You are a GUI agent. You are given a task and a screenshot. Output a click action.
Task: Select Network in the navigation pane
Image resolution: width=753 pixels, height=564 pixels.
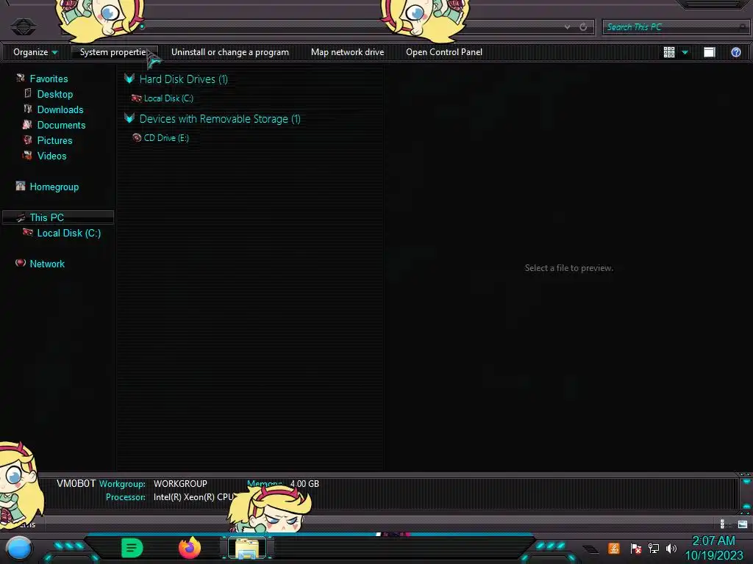pyautogui.click(x=46, y=264)
